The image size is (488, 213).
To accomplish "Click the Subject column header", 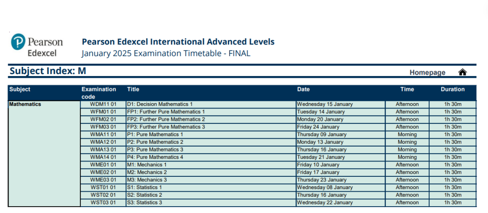I will point(20,90).
